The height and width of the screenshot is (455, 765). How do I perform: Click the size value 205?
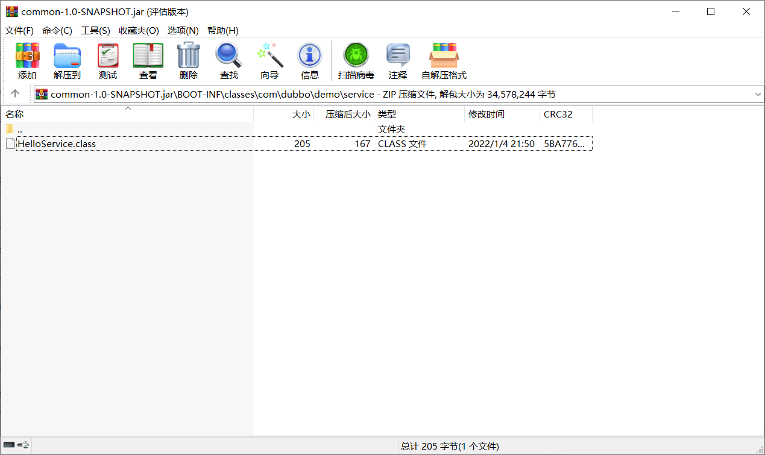302,143
